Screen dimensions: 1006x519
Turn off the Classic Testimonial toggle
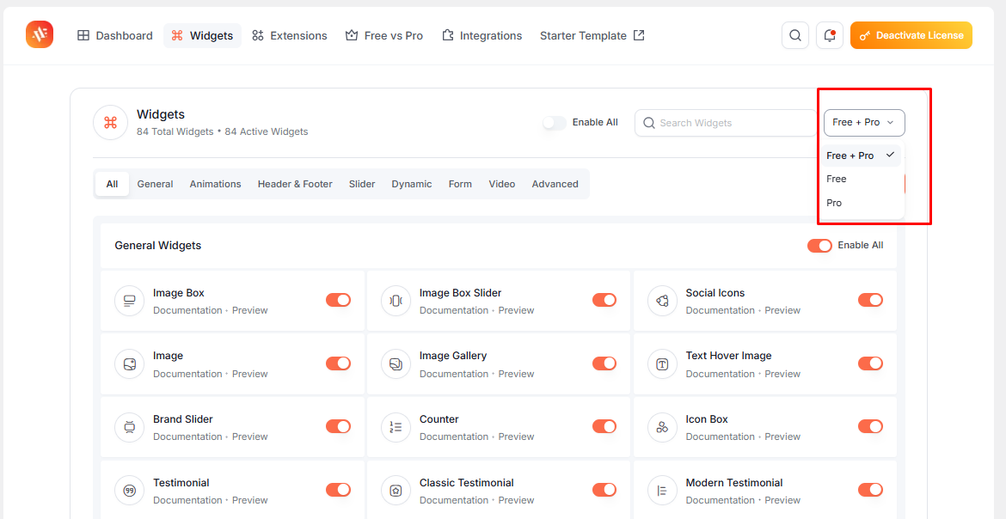pyautogui.click(x=604, y=490)
